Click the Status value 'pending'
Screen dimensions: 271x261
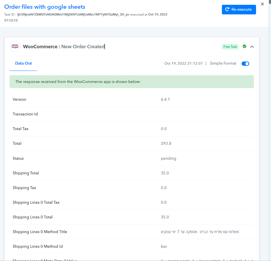(x=169, y=158)
